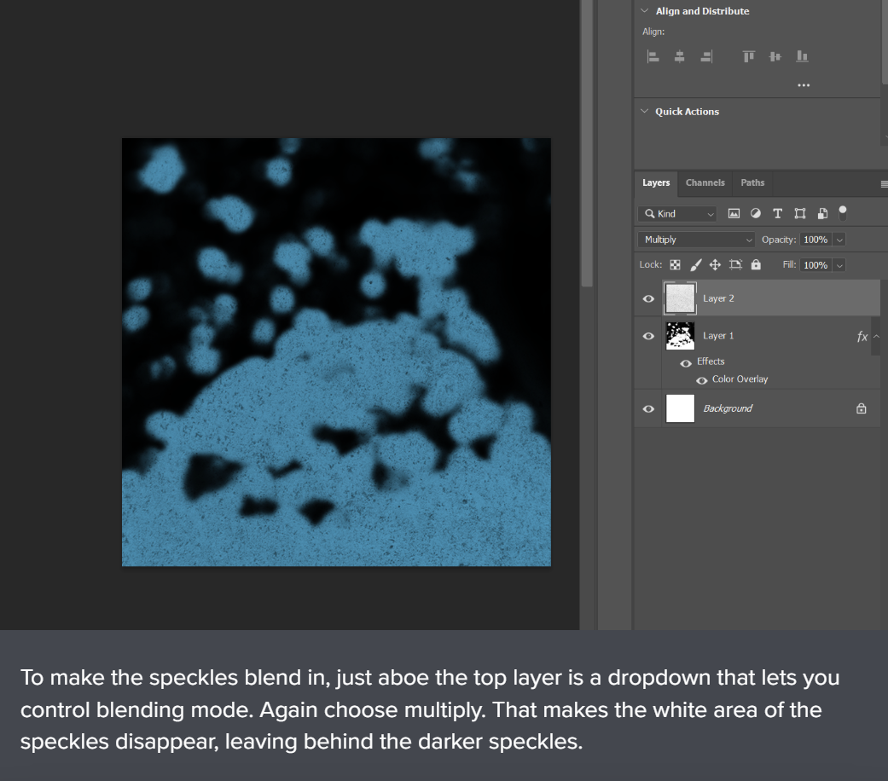Select Layer 2 thumbnail
Viewport: 888px width, 781px height.
680,298
